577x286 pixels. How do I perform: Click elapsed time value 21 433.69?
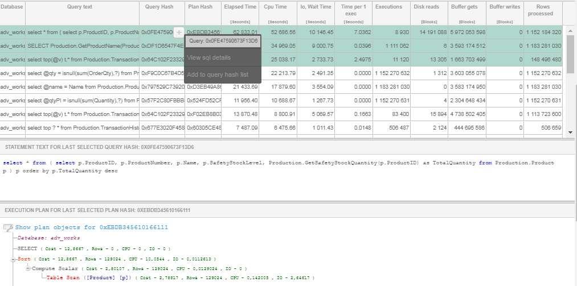[245, 86]
